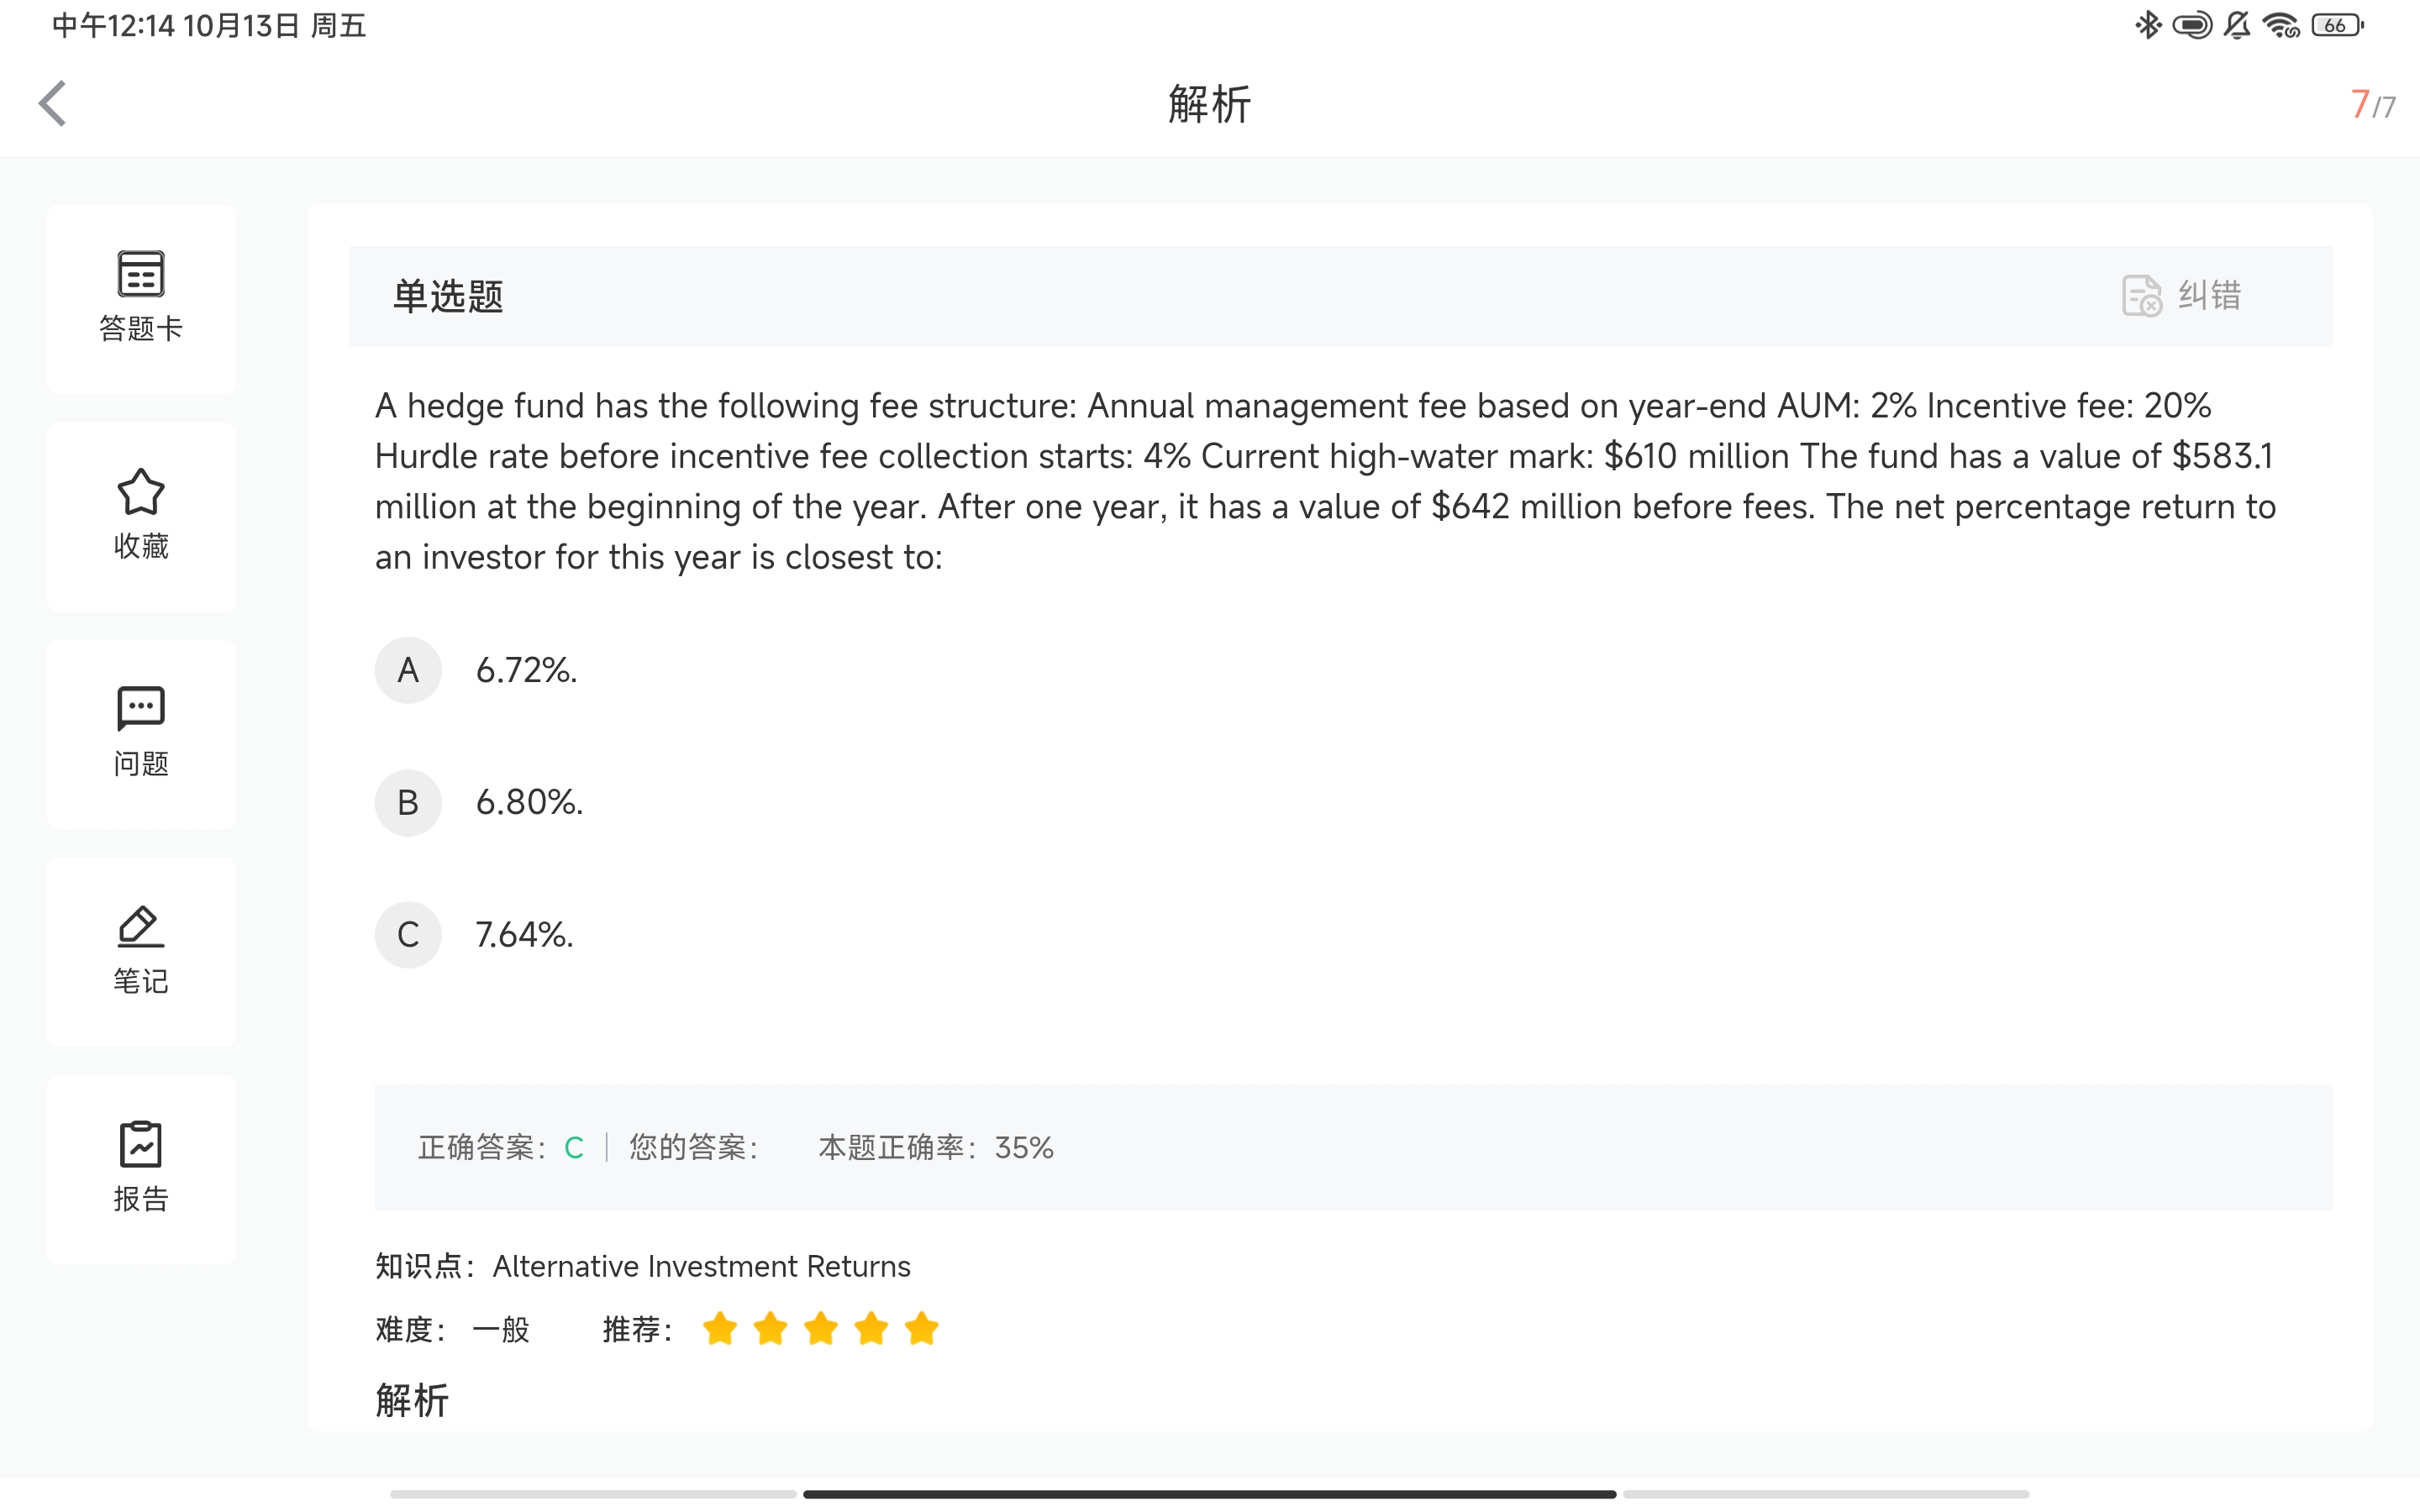Tap the favorites star icon (收藏)
2420x1512 pixels.
click(141, 491)
